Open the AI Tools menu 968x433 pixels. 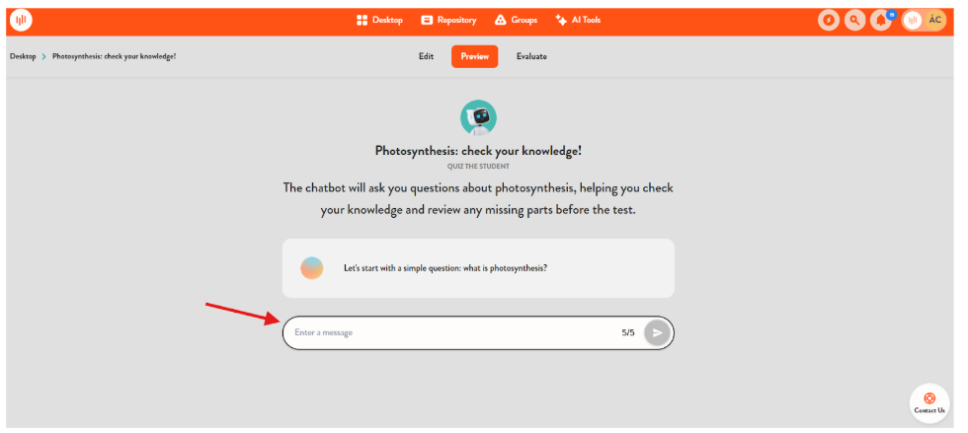click(x=578, y=20)
